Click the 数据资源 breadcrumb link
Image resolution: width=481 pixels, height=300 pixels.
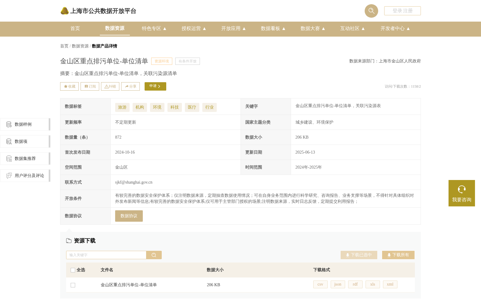tap(80, 46)
